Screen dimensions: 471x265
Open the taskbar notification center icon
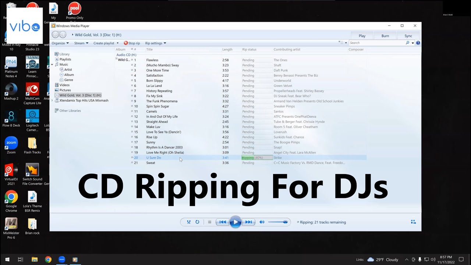coord(461,259)
